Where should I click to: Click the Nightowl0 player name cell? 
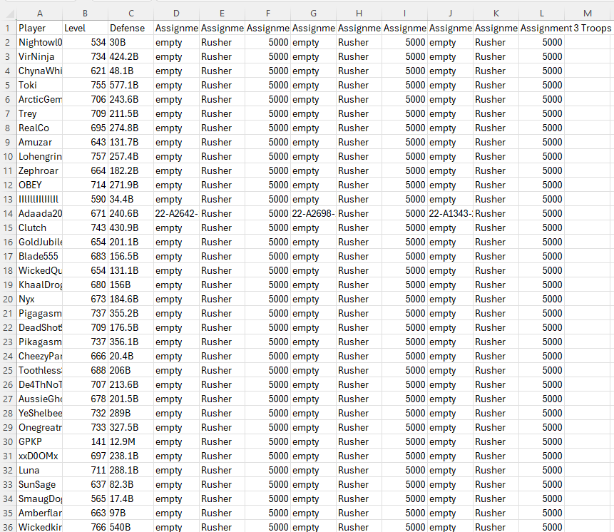40,42
